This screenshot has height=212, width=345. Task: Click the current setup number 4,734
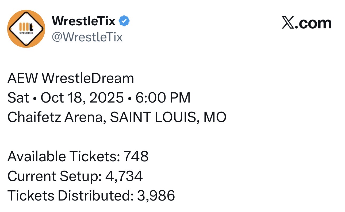(x=124, y=176)
